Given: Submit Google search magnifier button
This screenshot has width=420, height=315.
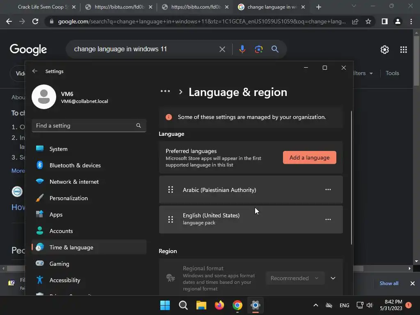Looking at the screenshot, I should pyautogui.click(x=275, y=49).
